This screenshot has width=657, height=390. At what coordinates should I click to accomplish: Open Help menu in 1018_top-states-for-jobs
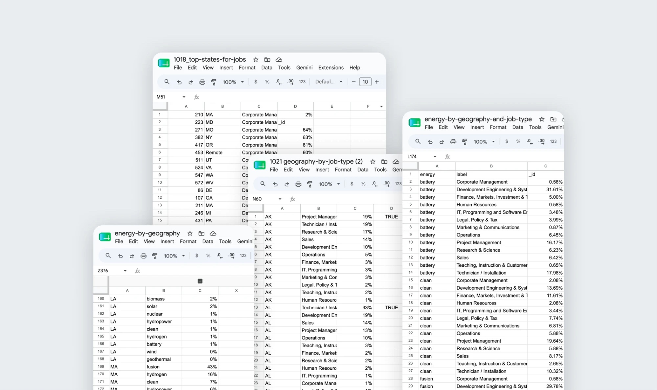(354, 68)
